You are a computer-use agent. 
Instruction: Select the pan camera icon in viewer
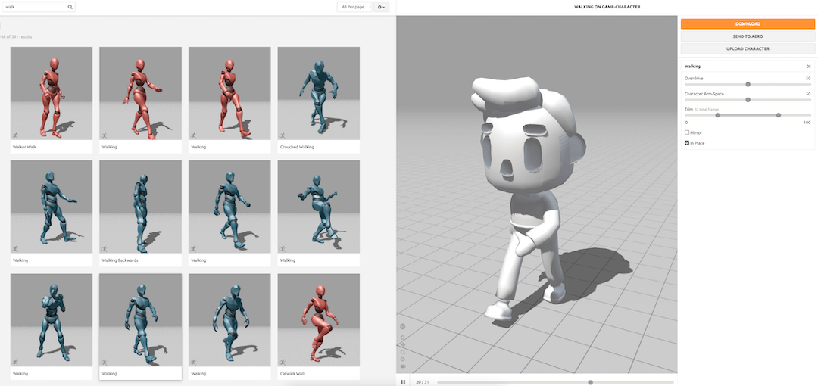click(x=403, y=345)
